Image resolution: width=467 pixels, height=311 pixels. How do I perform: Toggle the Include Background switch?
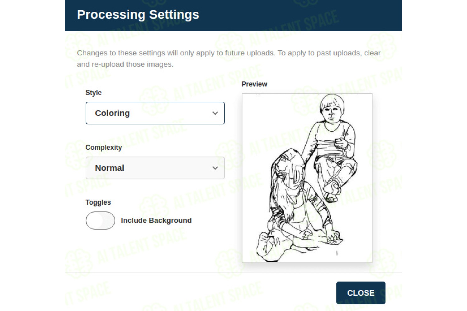click(100, 220)
